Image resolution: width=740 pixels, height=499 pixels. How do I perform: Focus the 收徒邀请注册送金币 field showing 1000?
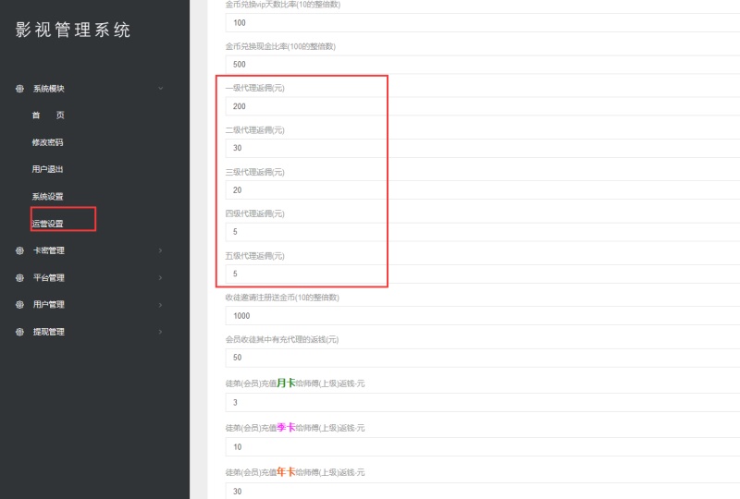482,315
